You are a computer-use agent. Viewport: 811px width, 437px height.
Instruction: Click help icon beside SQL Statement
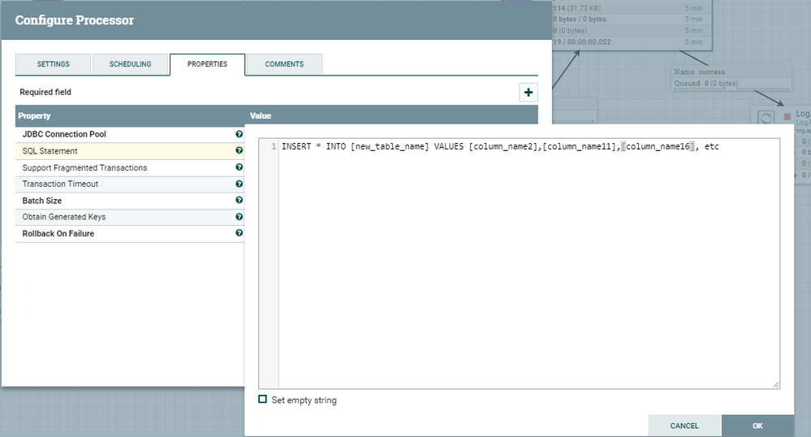click(239, 151)
